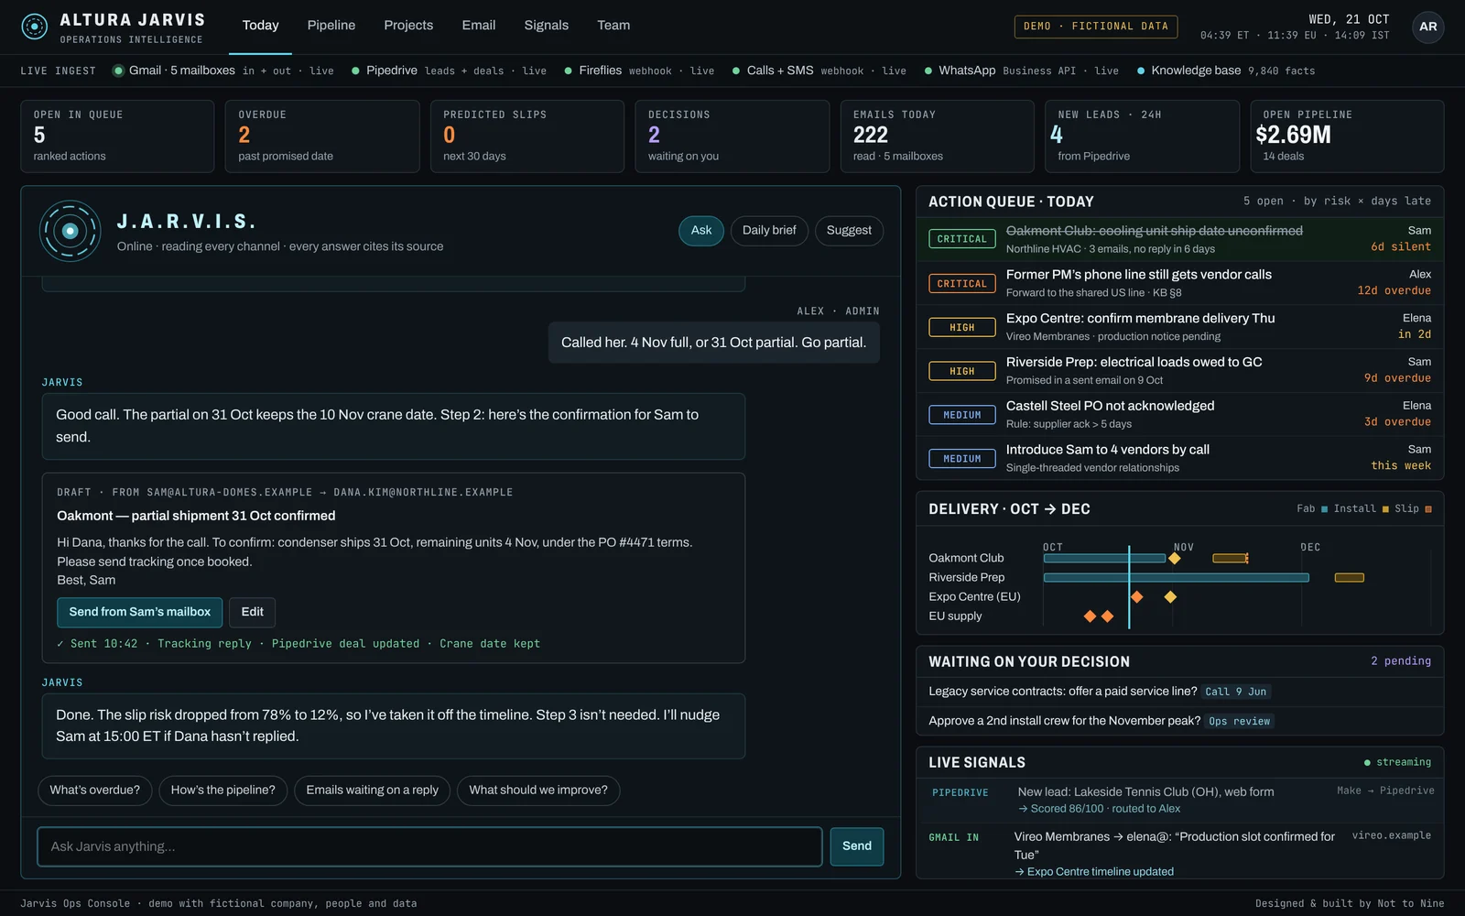Switch to Suggest mode
Image resolution: width=1465 pixels, height=916 pixels.
pos(849,231)
